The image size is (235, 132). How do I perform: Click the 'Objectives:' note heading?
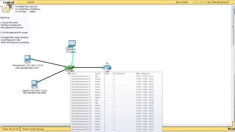click(5, 18)
